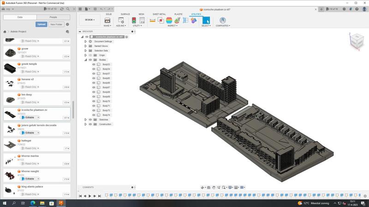
Task: Collapse the Bodies folder
Action: pos(85,60)
